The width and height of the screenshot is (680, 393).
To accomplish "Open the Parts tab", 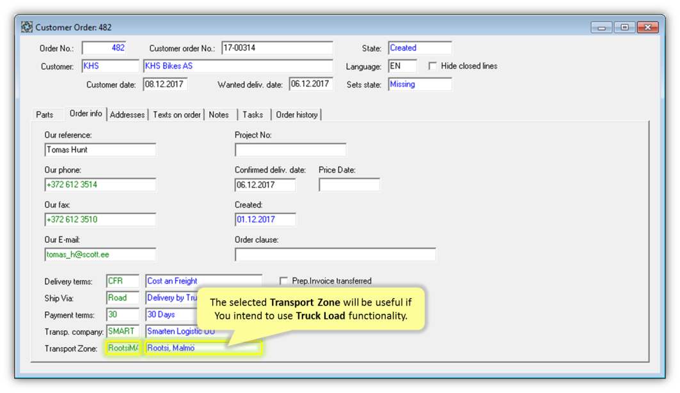I will pyautogui.click(x=45, y=115).
